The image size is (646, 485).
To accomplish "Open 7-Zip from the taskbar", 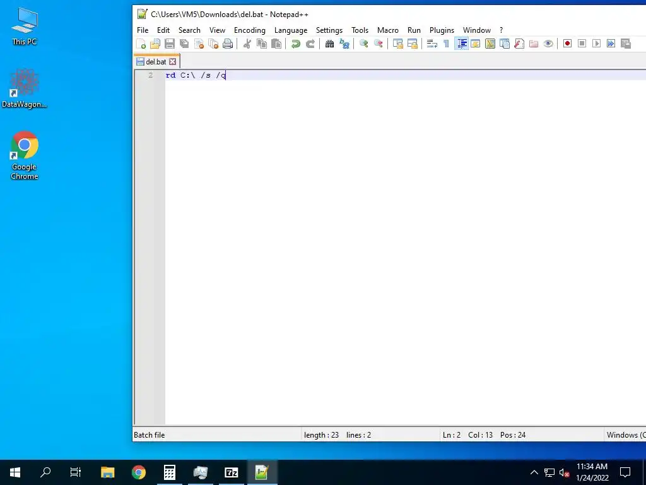I will [231, 472].
